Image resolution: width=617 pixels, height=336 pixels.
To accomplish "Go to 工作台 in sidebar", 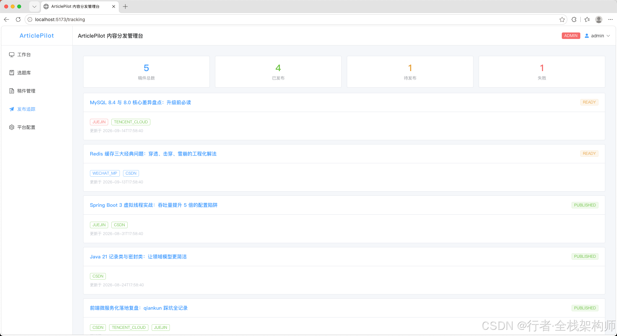I will 37,55.
